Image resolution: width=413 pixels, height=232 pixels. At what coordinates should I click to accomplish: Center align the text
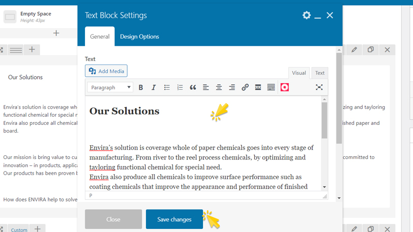click(219, 87)
